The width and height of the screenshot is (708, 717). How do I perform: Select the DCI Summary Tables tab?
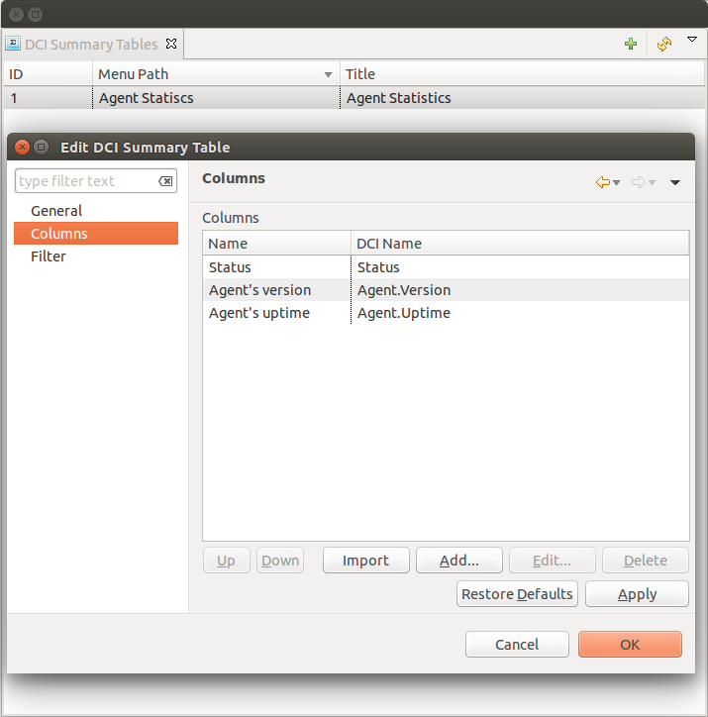[x=91, y=45]
